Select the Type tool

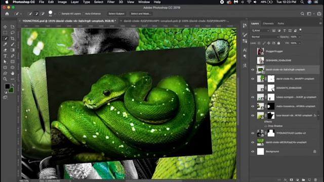point(5,56)
